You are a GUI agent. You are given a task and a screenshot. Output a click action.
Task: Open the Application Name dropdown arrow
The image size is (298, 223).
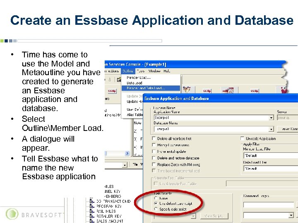point(271,118)
